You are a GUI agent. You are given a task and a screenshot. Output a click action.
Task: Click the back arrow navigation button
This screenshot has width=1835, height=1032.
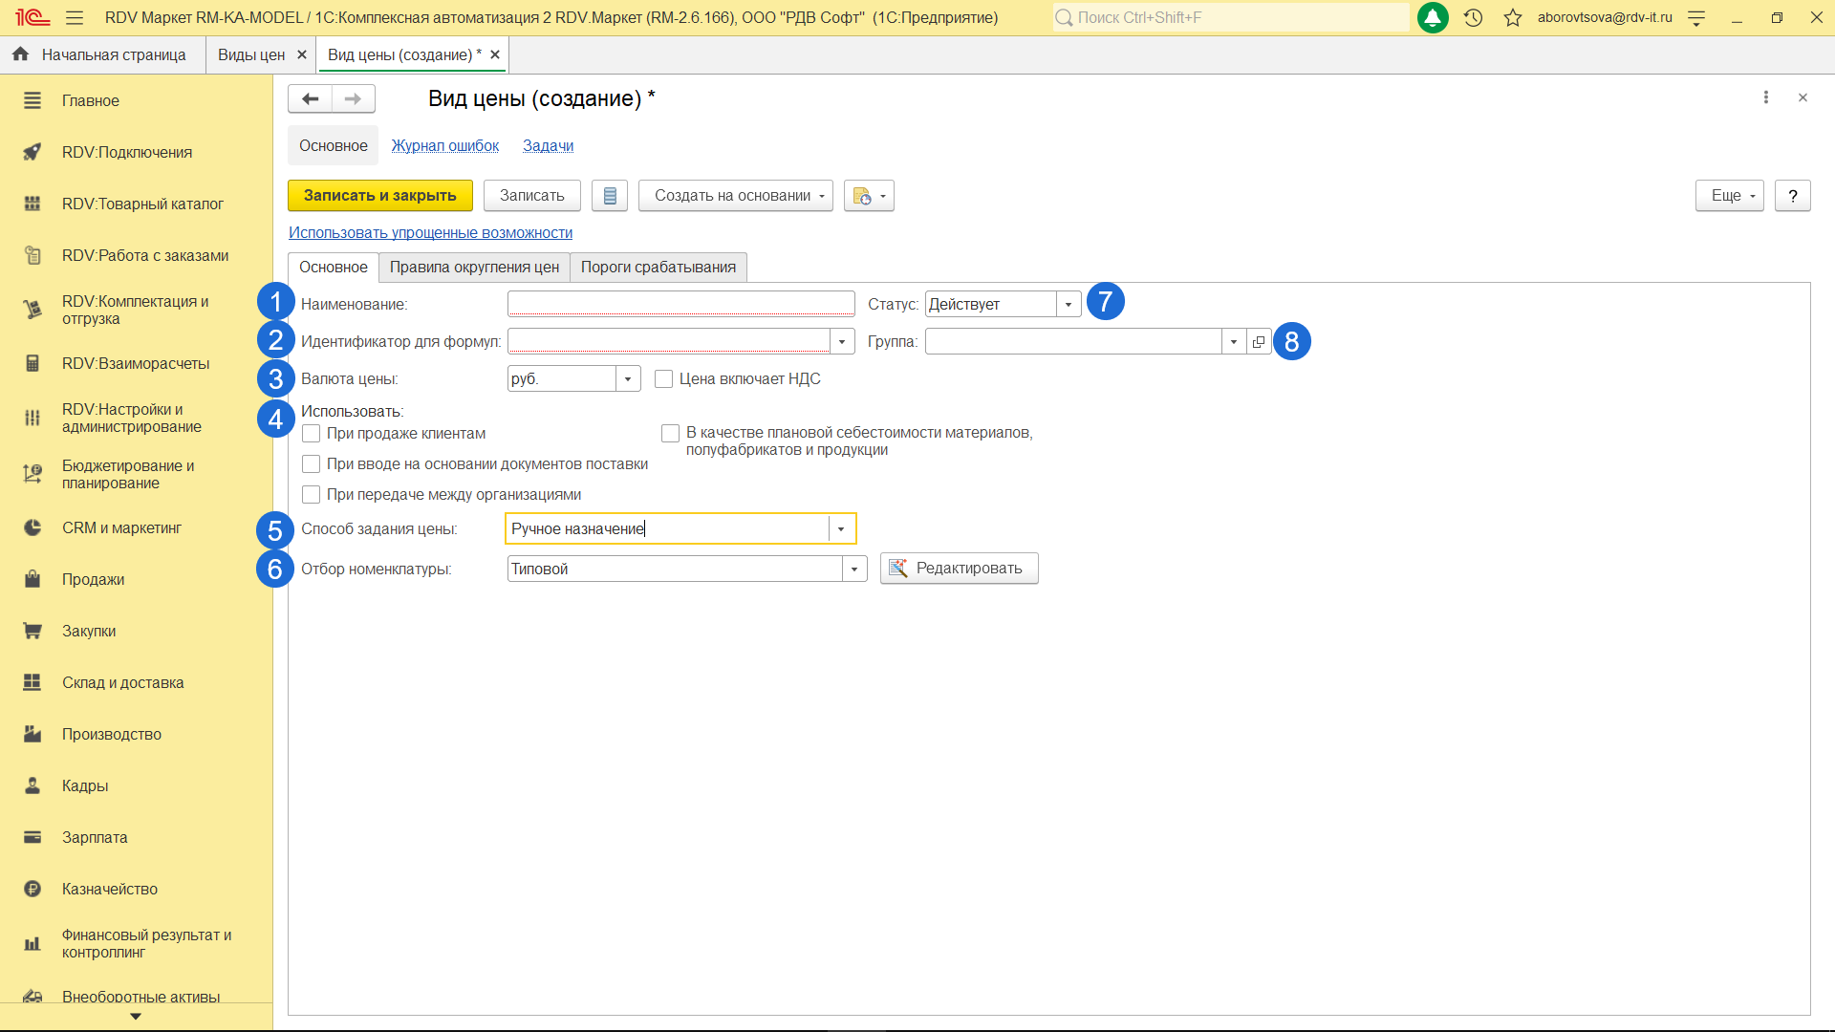(x=310, y=98)
